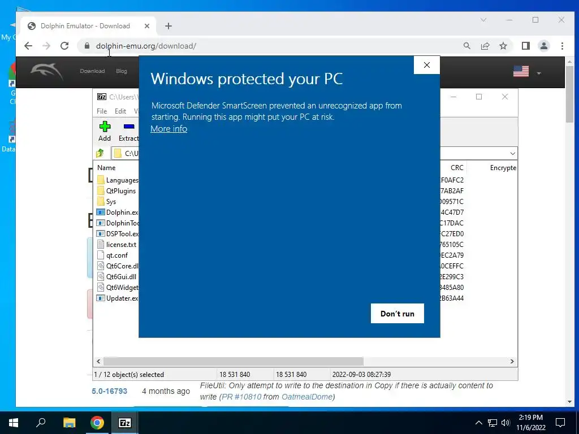Viewport: 579px width, 434px height.
Task: Close the Dolphin Emulator tab
Action: [147, 26]
